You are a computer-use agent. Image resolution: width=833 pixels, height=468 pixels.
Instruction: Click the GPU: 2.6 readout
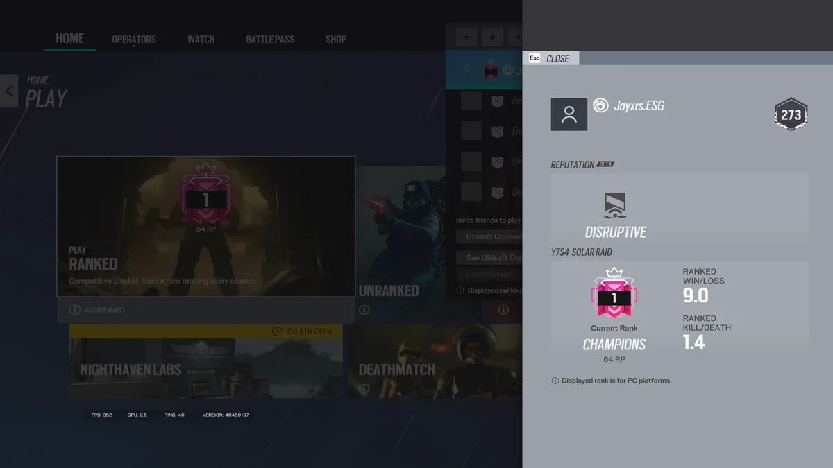pos(137,415)
